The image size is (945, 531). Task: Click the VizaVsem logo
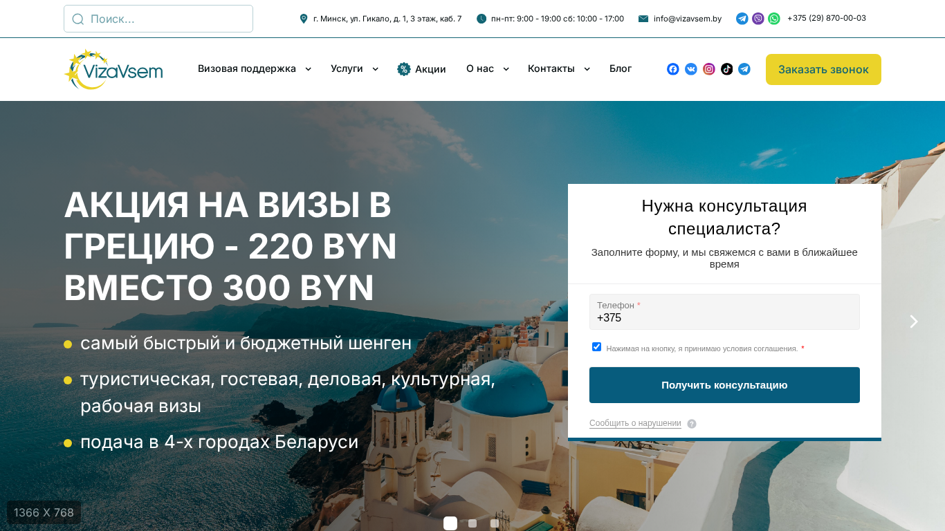point(113,69)
